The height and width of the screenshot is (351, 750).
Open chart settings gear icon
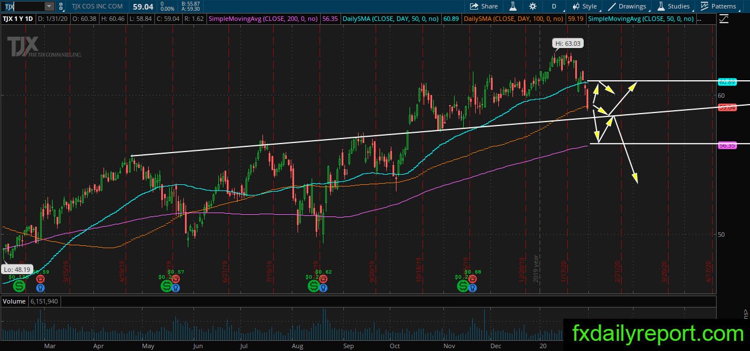533,6
